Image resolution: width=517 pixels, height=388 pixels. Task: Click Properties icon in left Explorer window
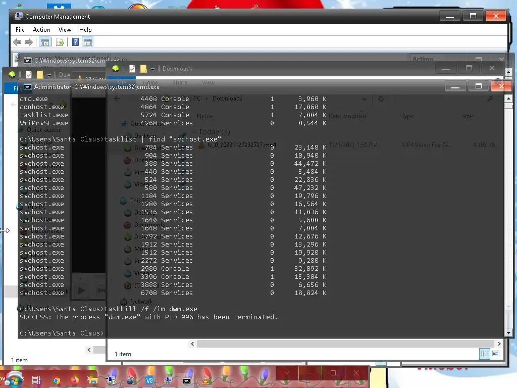click(x=29, y=75)
